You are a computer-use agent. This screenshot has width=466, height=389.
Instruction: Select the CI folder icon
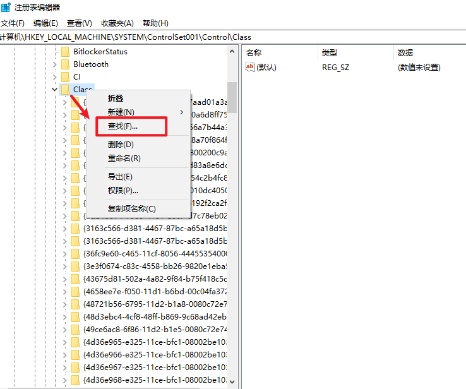pyautogui.click(x=65, y=77)
